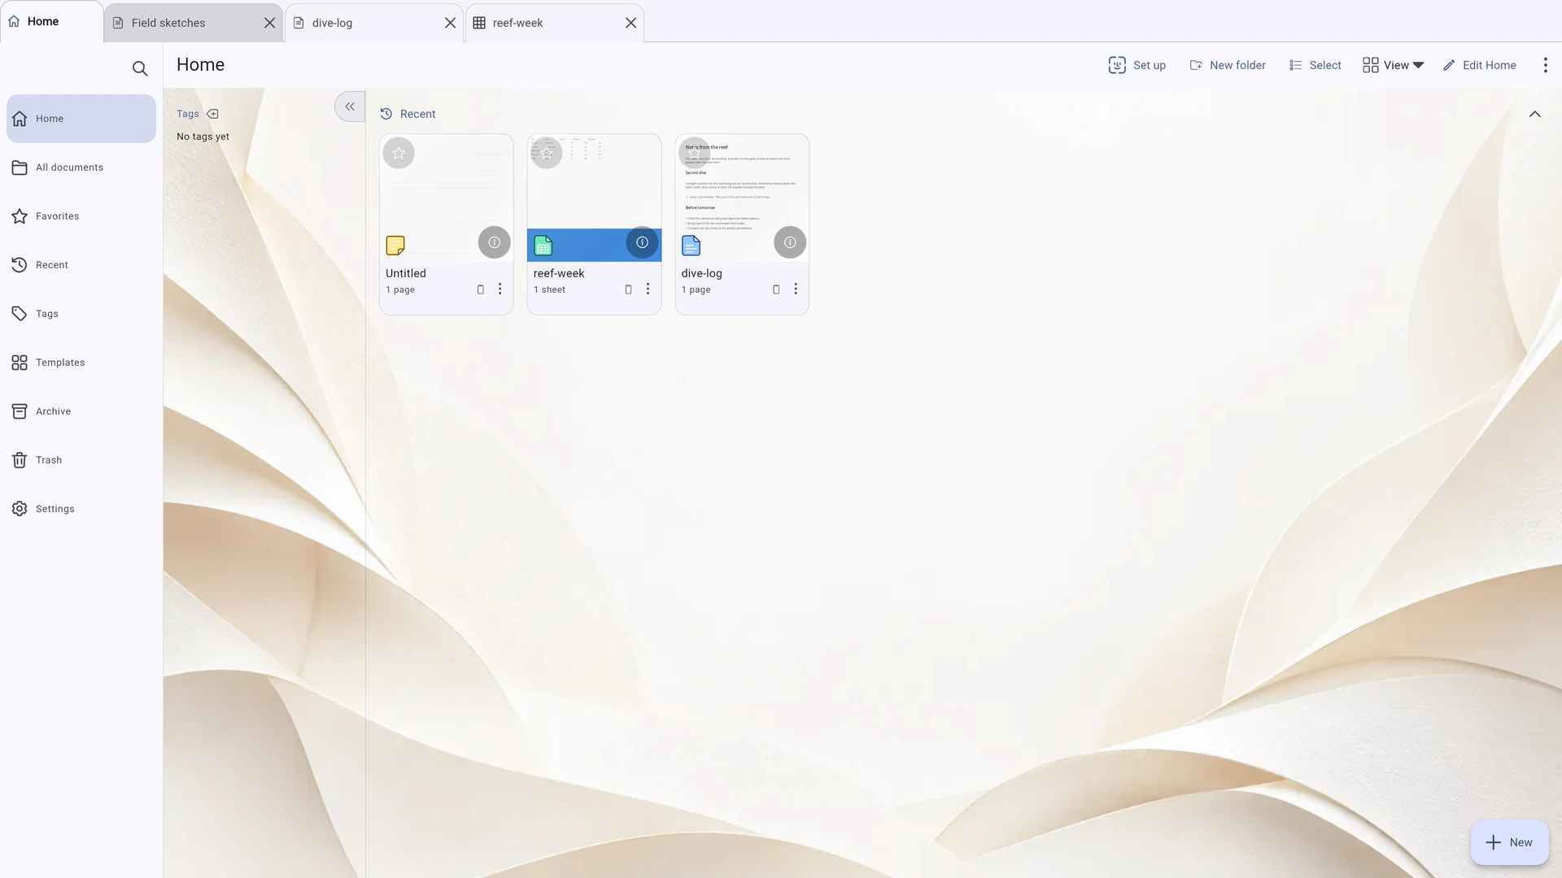Open more options for reef-week card
Viewport: 1562px width, 878px height.
[x=648, y=289]
